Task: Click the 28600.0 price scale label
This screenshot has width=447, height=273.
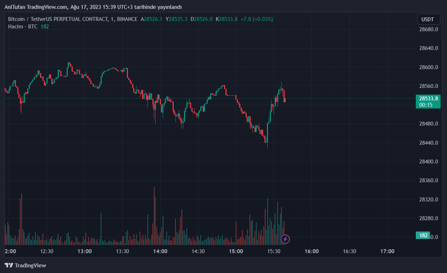Action: point(428,67)
